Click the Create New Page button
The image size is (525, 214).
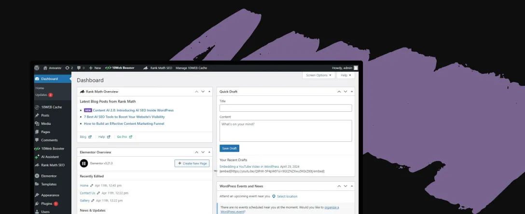click(x=192, y=163)
